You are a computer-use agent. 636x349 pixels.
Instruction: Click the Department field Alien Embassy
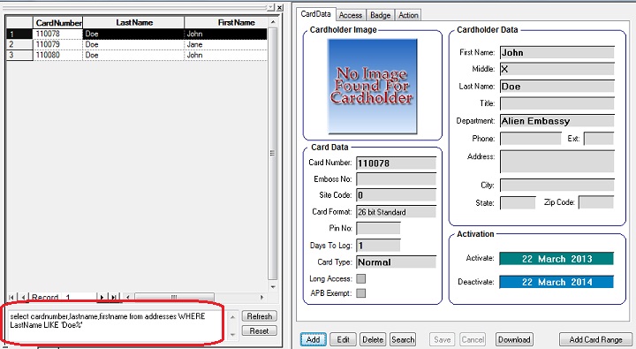tap(557, 121)
